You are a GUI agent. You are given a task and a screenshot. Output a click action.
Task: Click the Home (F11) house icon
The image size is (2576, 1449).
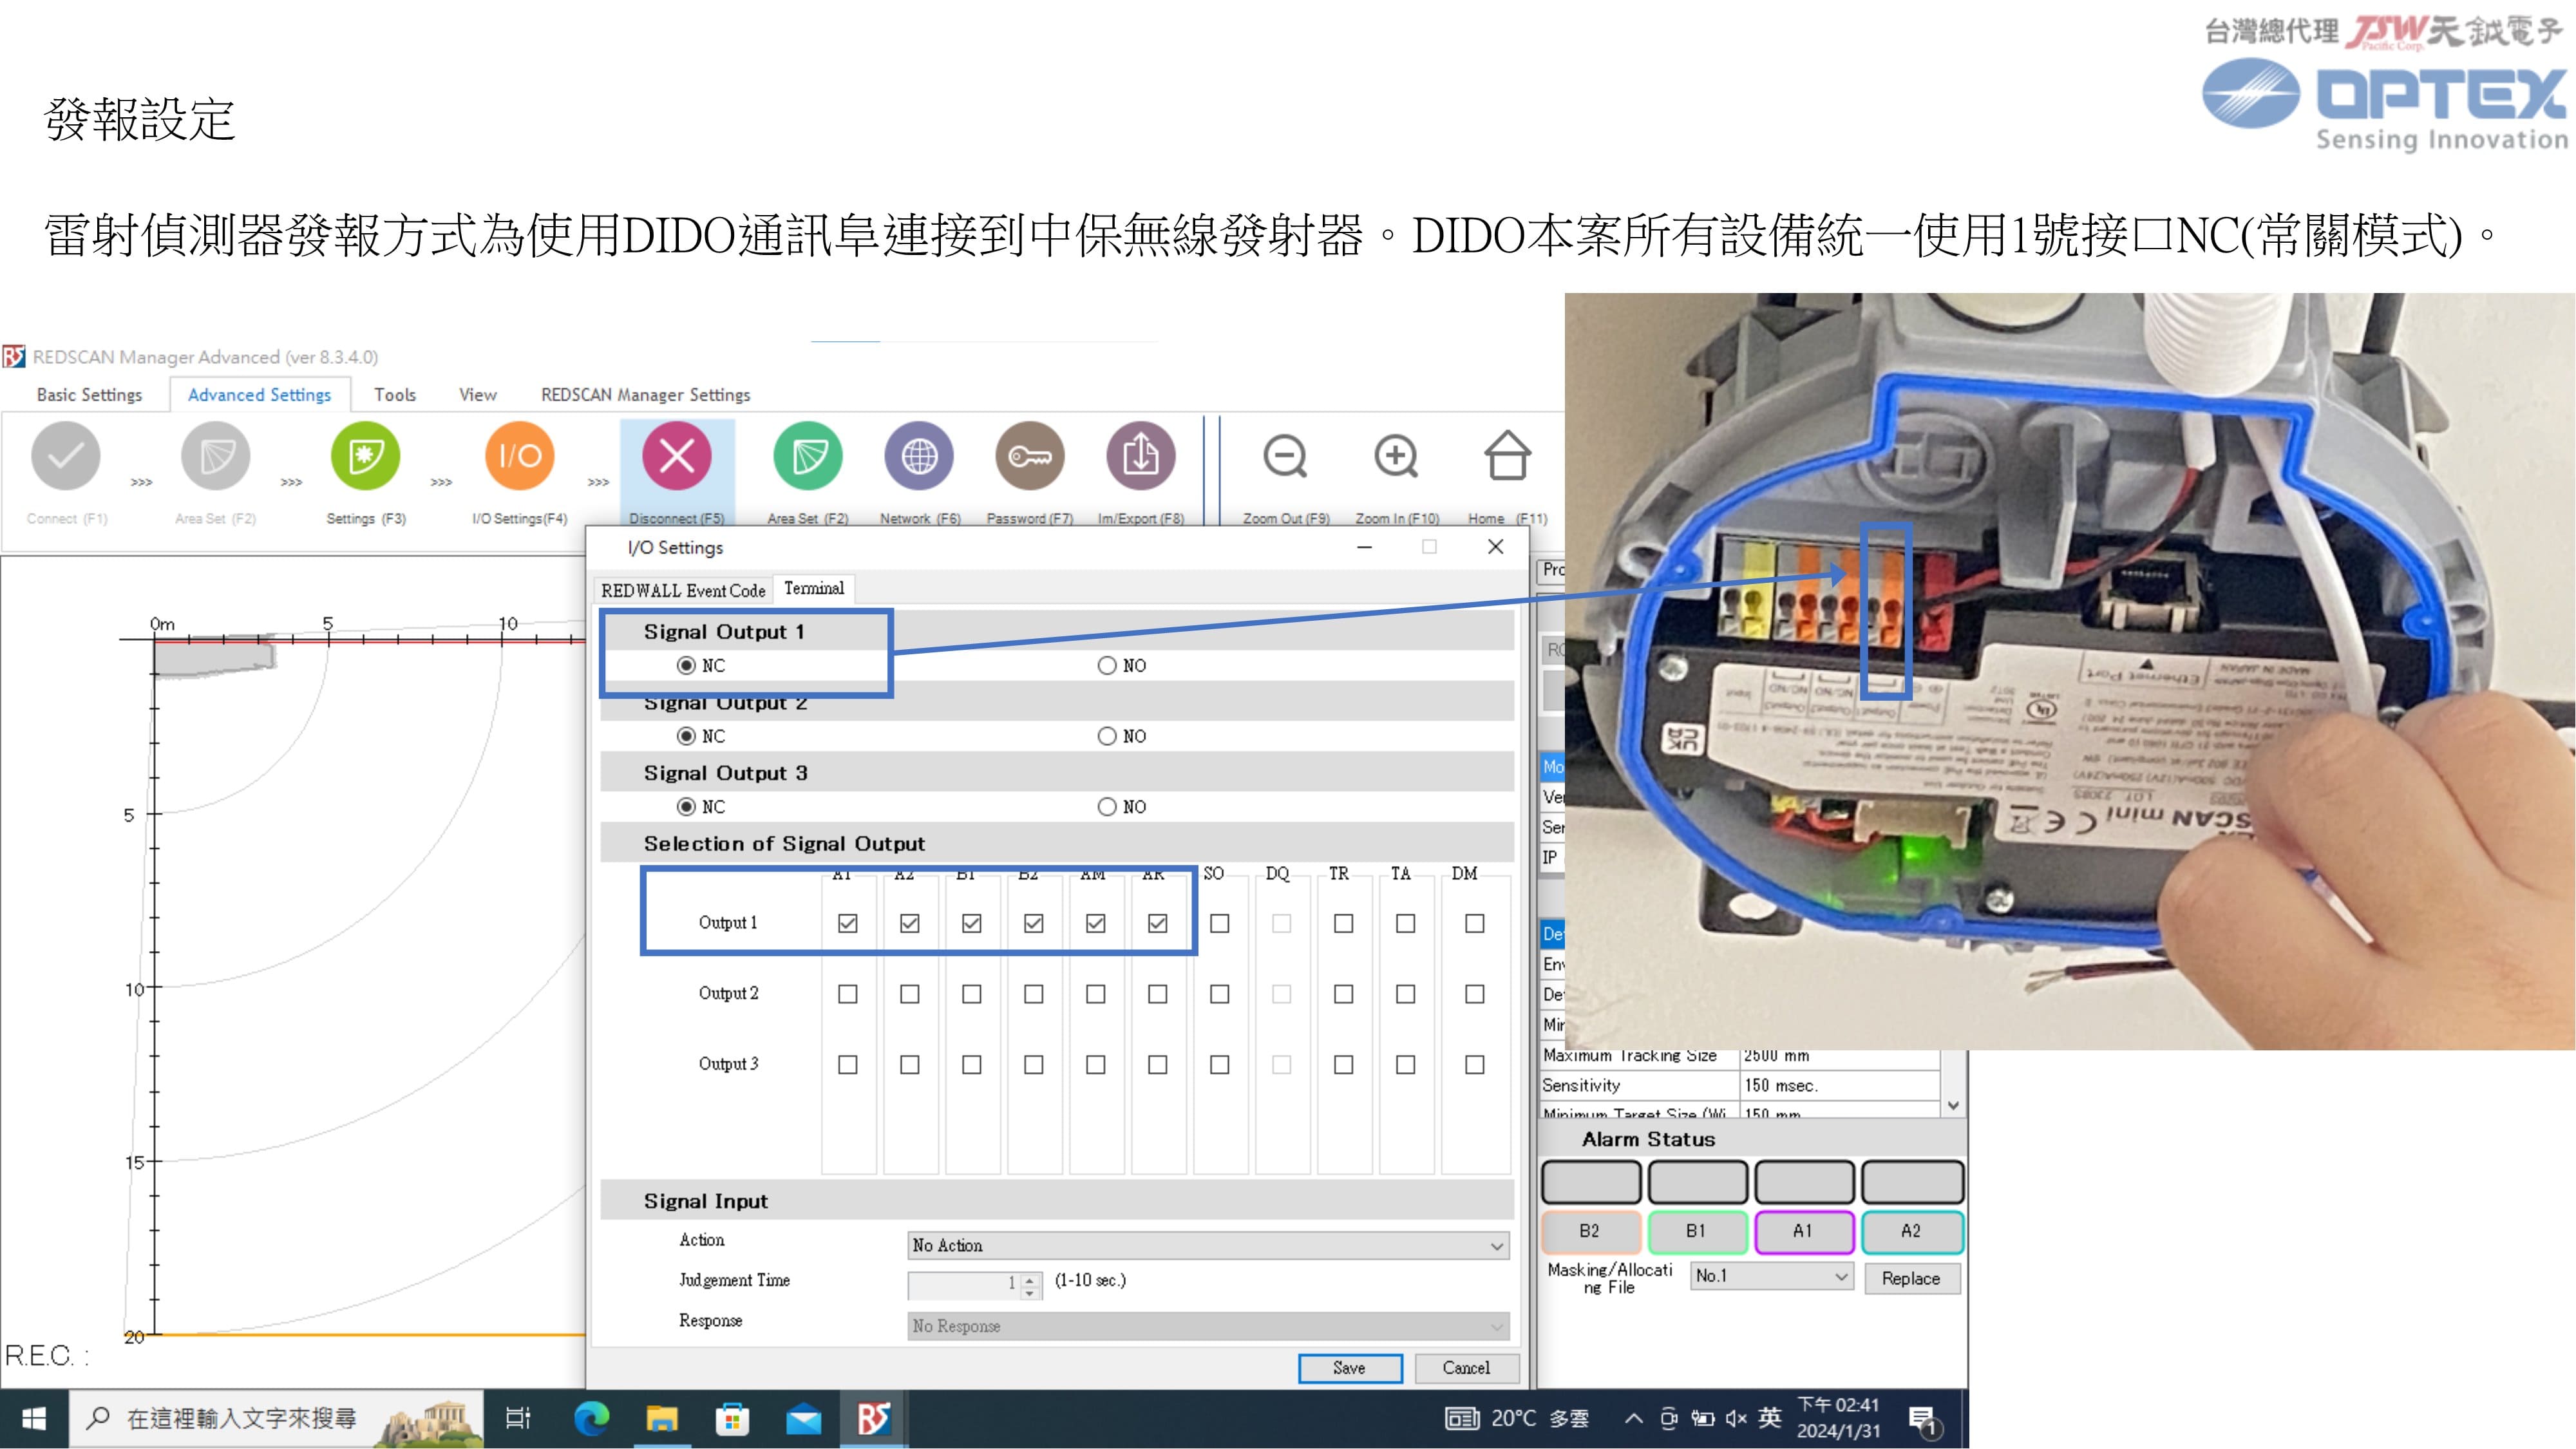tap(1507, 457)
